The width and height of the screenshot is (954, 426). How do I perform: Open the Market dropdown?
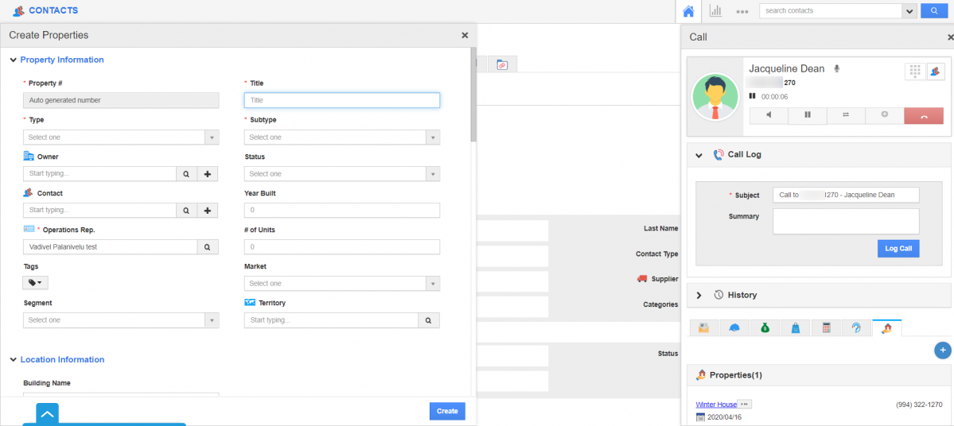click(341, 284)
